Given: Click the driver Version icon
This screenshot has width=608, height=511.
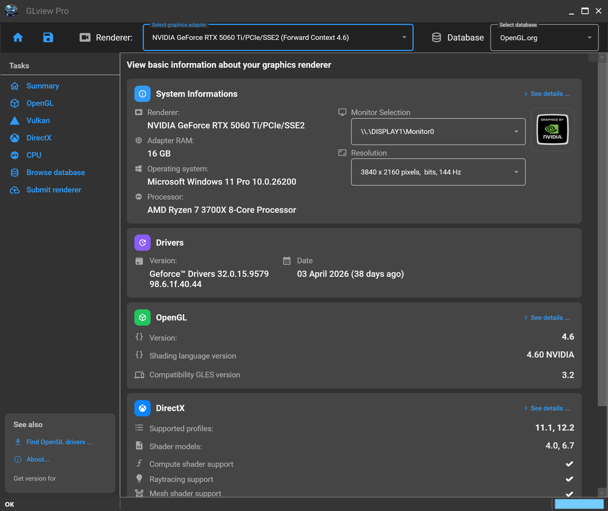Looking at the screenshot, I should (139, 261).
